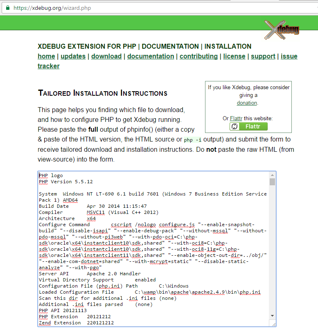
Task: Open the documentation link
Action: (151, 56)
